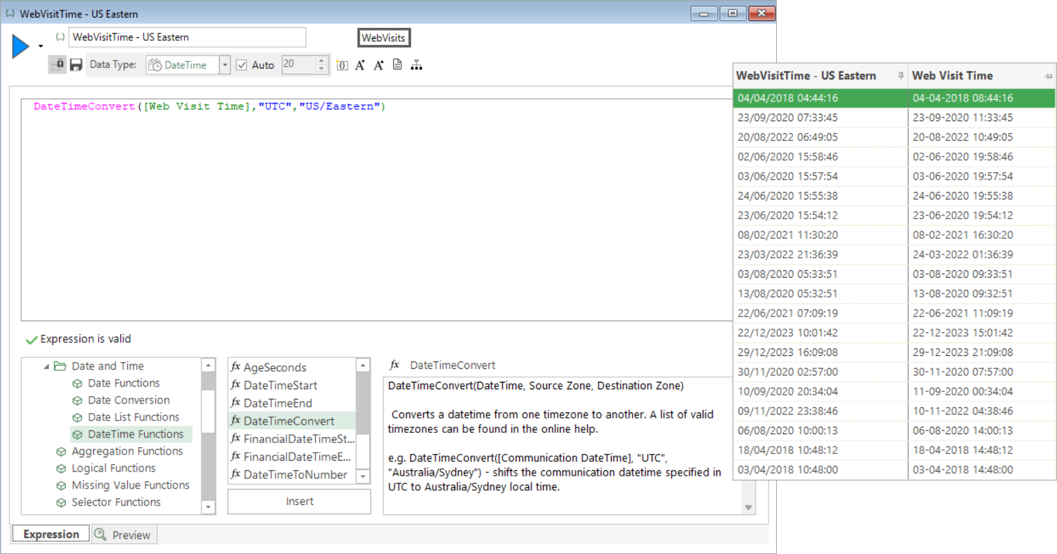
Task: Click the function list scroll up arrow
Action: click(363, 365)
